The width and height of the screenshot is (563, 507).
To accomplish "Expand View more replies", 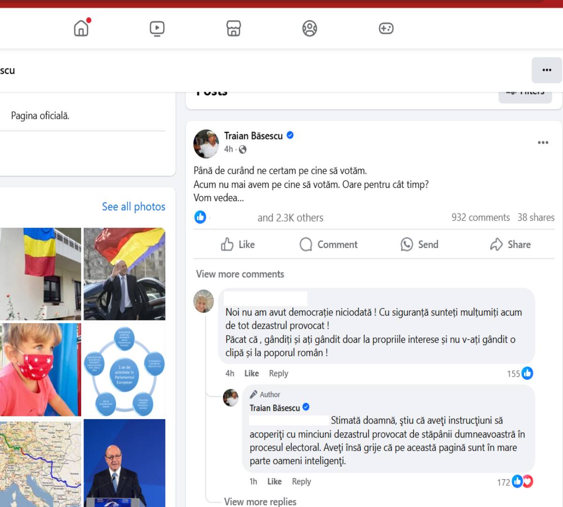I will click(x=260, y=501).
